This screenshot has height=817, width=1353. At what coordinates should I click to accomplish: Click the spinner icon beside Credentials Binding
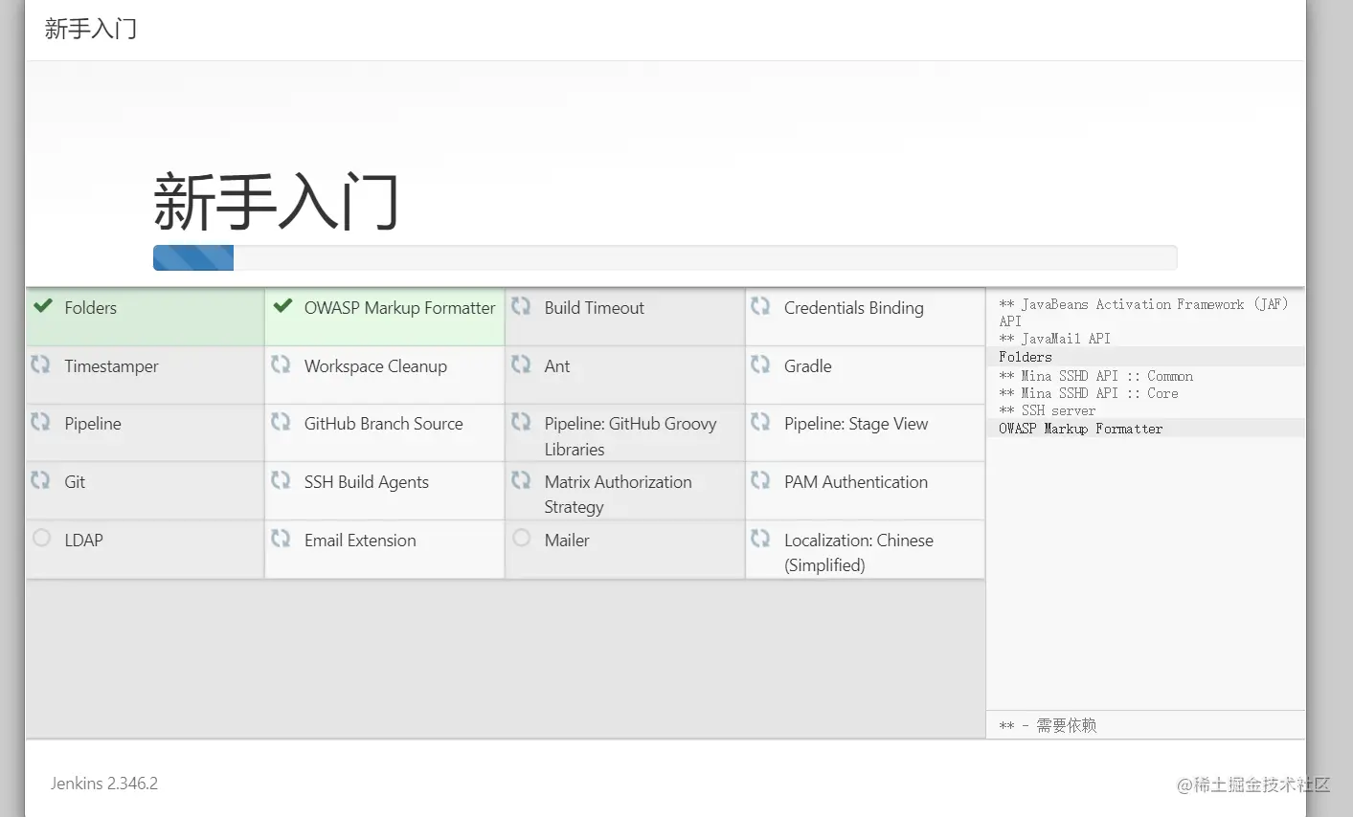coord(760,306)
